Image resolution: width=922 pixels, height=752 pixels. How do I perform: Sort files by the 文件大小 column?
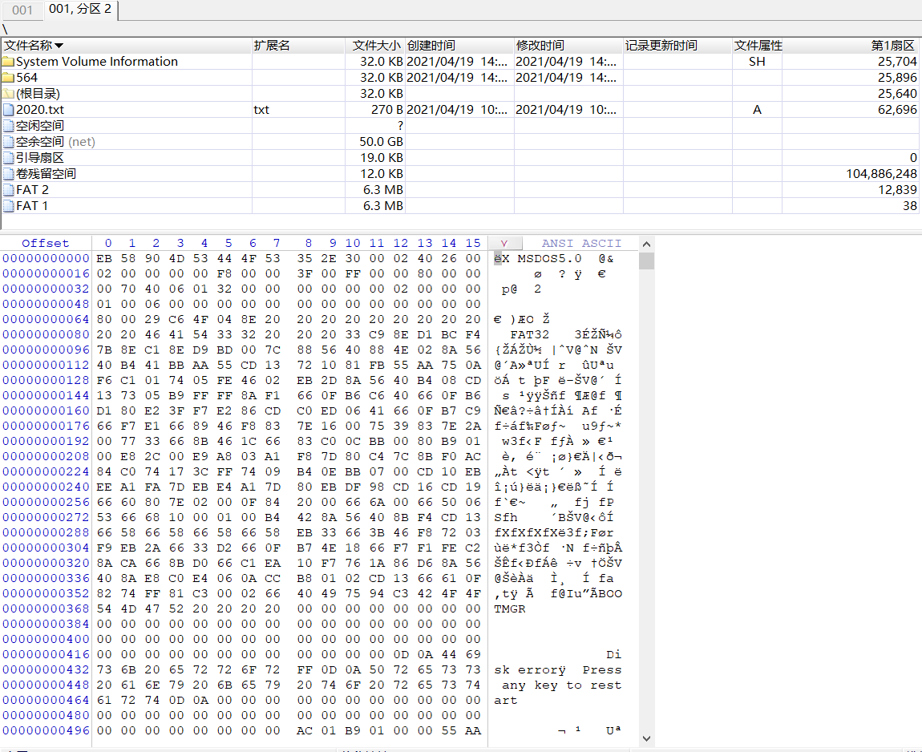click(x=376, y=46)
